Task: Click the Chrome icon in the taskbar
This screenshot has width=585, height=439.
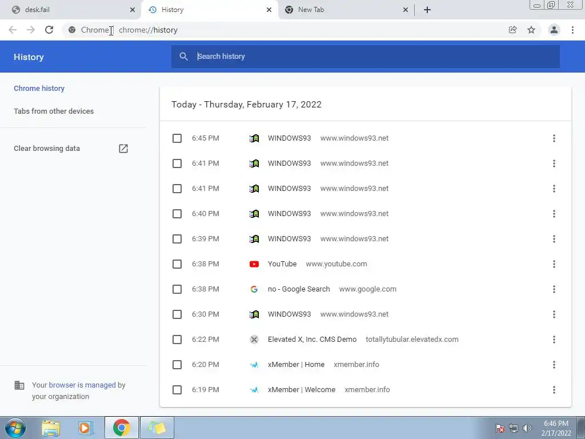Action: point(121,428)
